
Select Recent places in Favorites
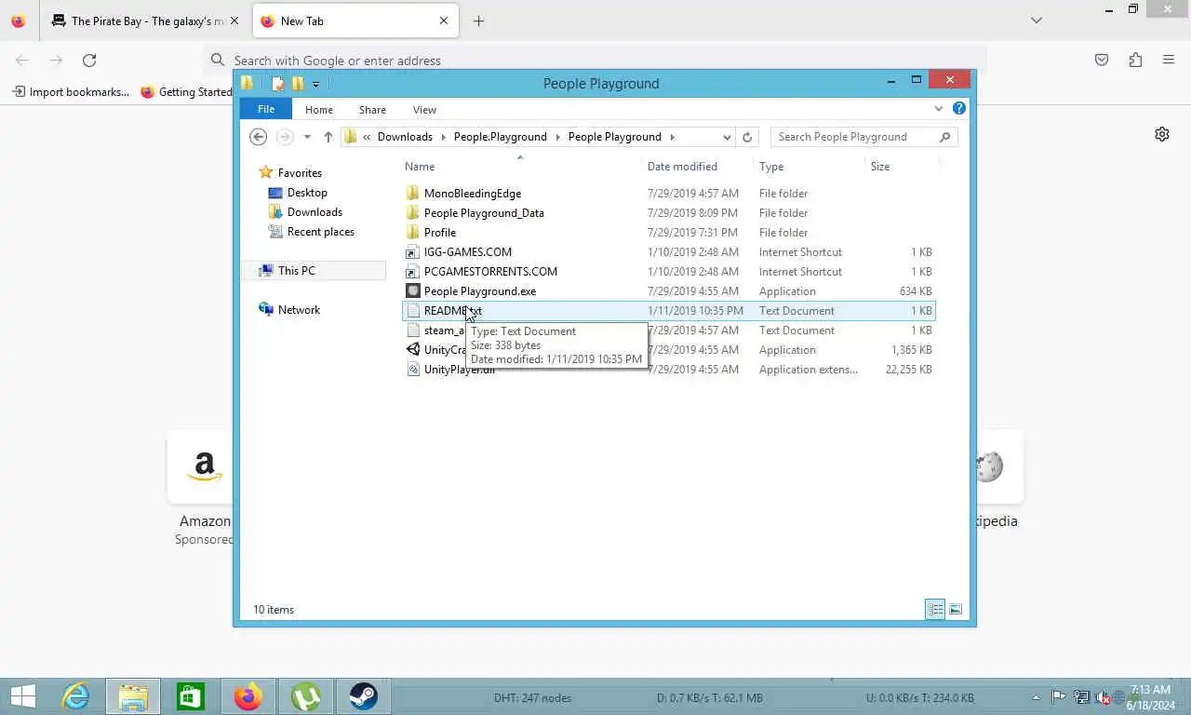(320, 232)
